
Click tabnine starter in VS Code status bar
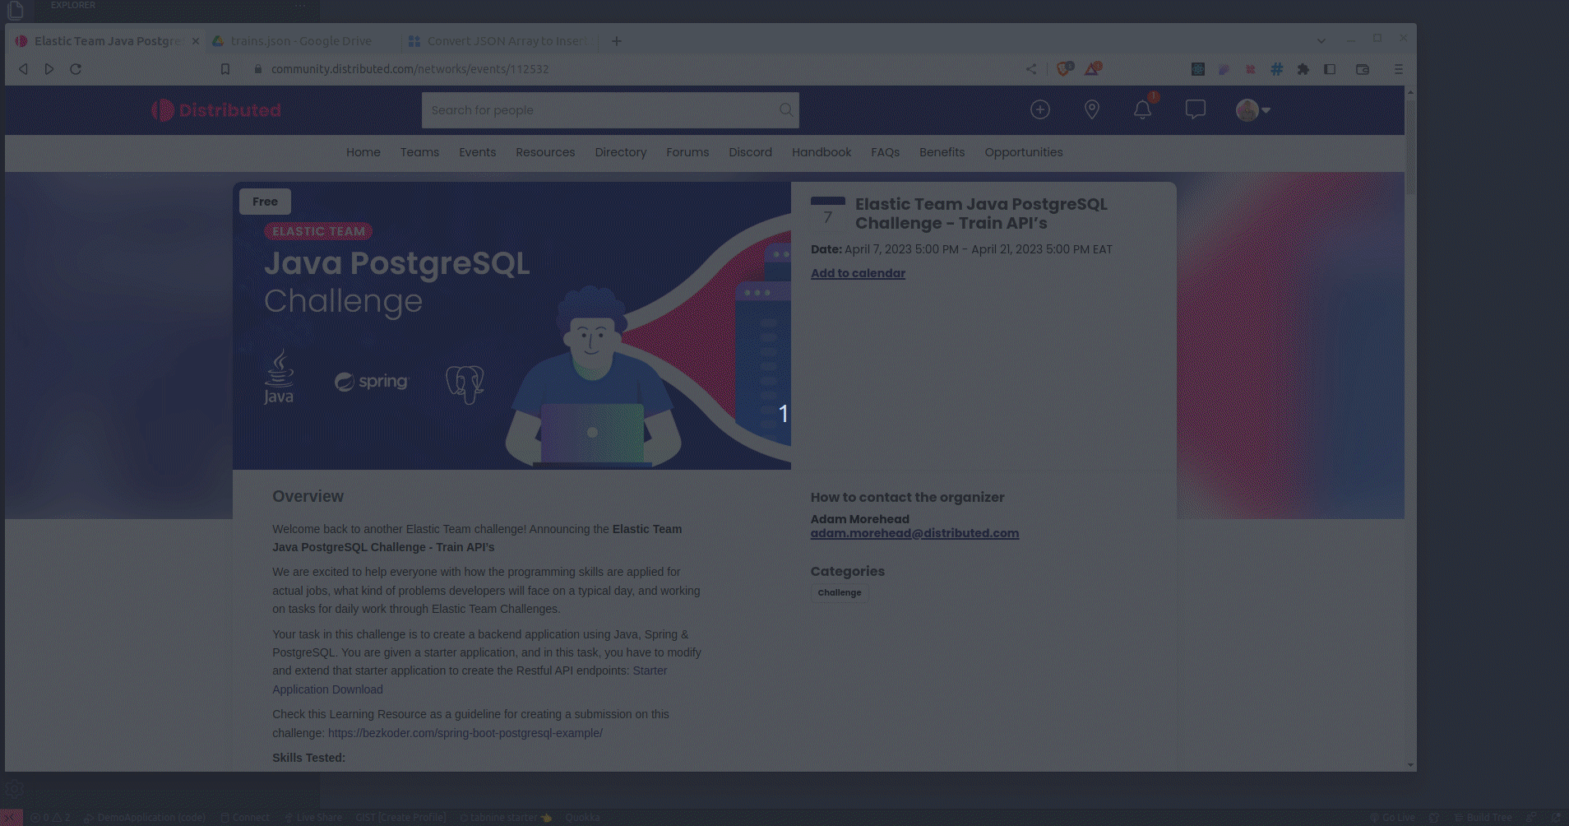[506, 818]
